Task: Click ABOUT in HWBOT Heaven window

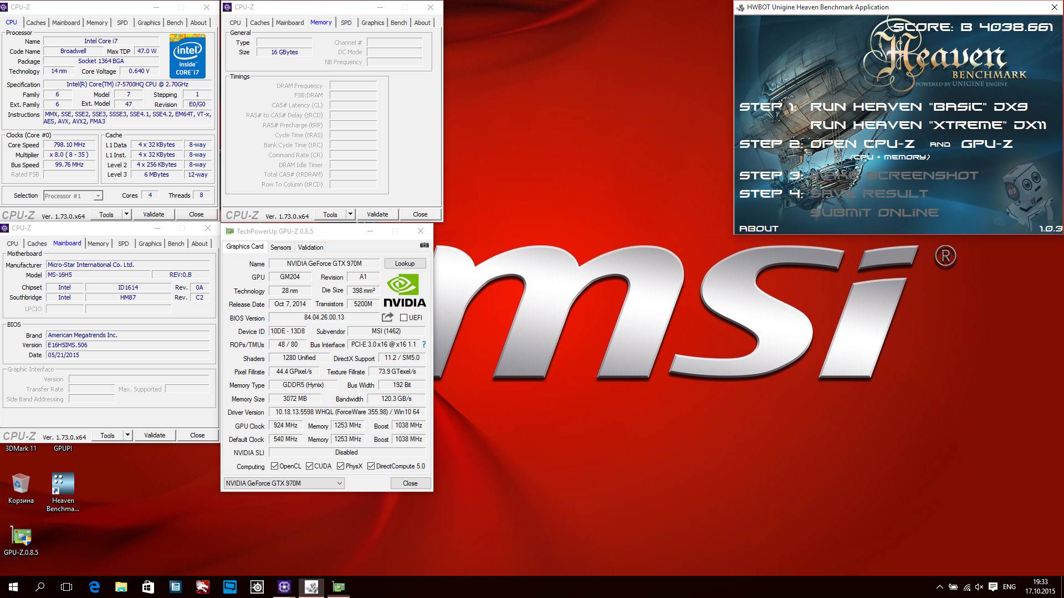Action: pos(759,229)
